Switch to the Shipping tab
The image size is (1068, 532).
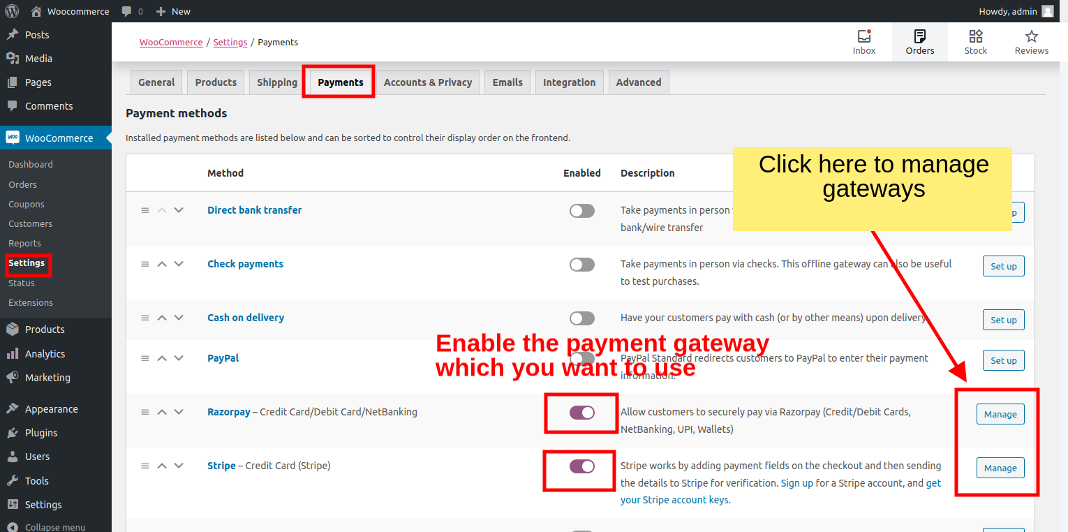click(x=277, y=82)
